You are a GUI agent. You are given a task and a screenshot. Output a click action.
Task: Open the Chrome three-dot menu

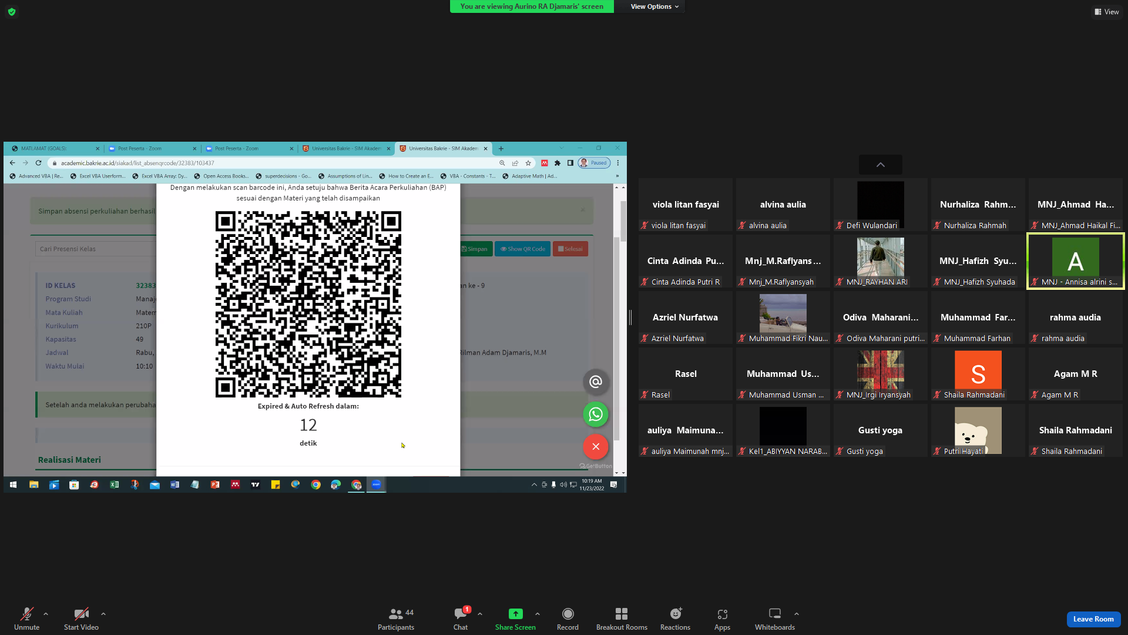(618, 163)
